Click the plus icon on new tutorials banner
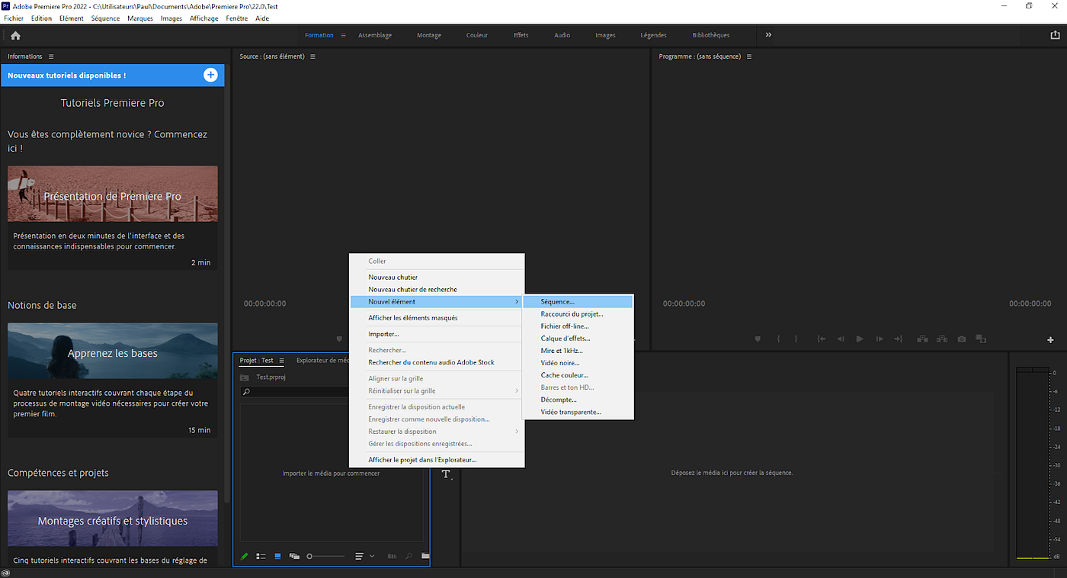1067x578 pixels. coord(210,75)
